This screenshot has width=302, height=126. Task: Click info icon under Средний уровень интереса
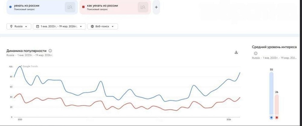(255, 53)
